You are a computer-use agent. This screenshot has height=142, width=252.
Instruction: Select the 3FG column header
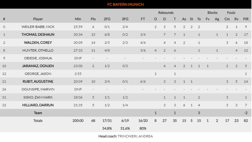click(125, 19)
